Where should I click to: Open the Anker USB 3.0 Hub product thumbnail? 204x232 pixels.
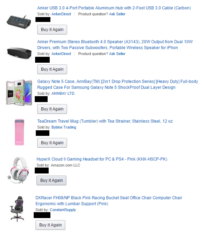coord(19,22)
